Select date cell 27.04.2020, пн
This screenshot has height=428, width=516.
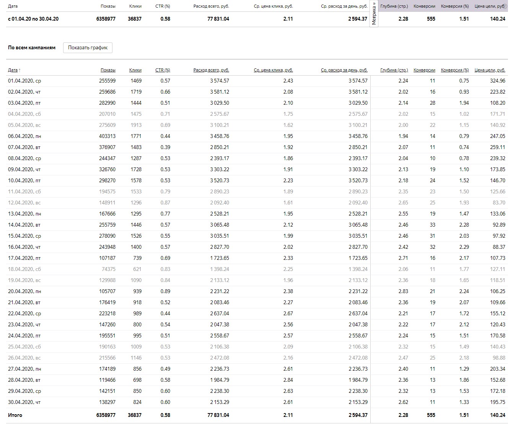[x=24, y=369]
